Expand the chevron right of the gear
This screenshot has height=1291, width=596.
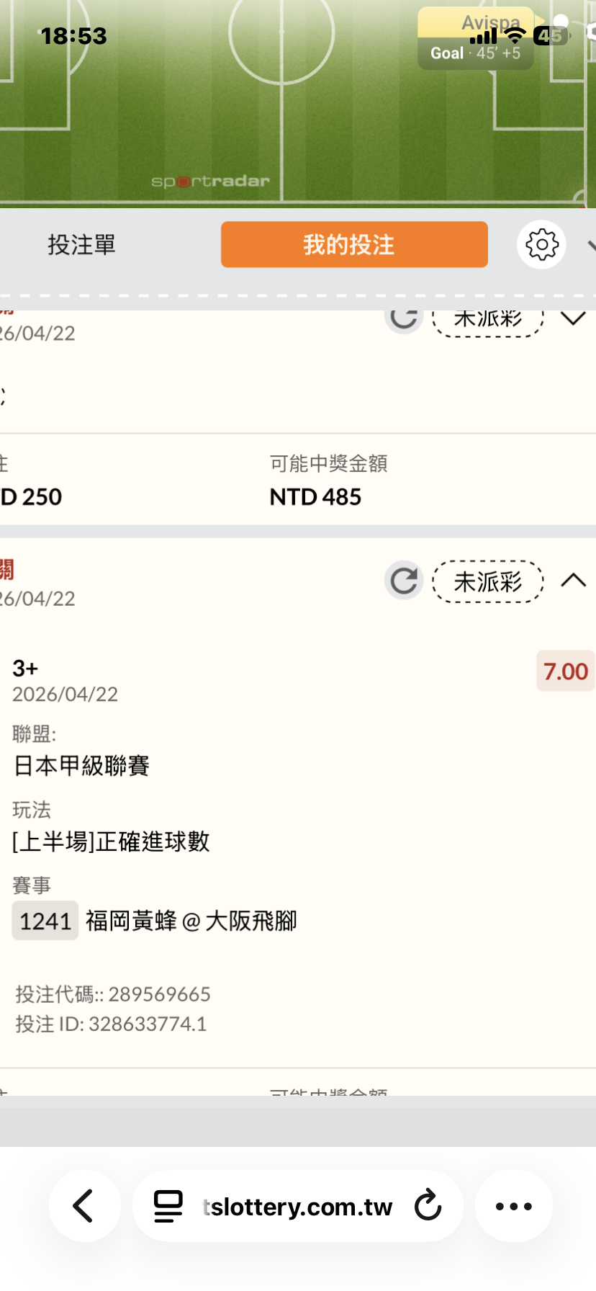590,245
